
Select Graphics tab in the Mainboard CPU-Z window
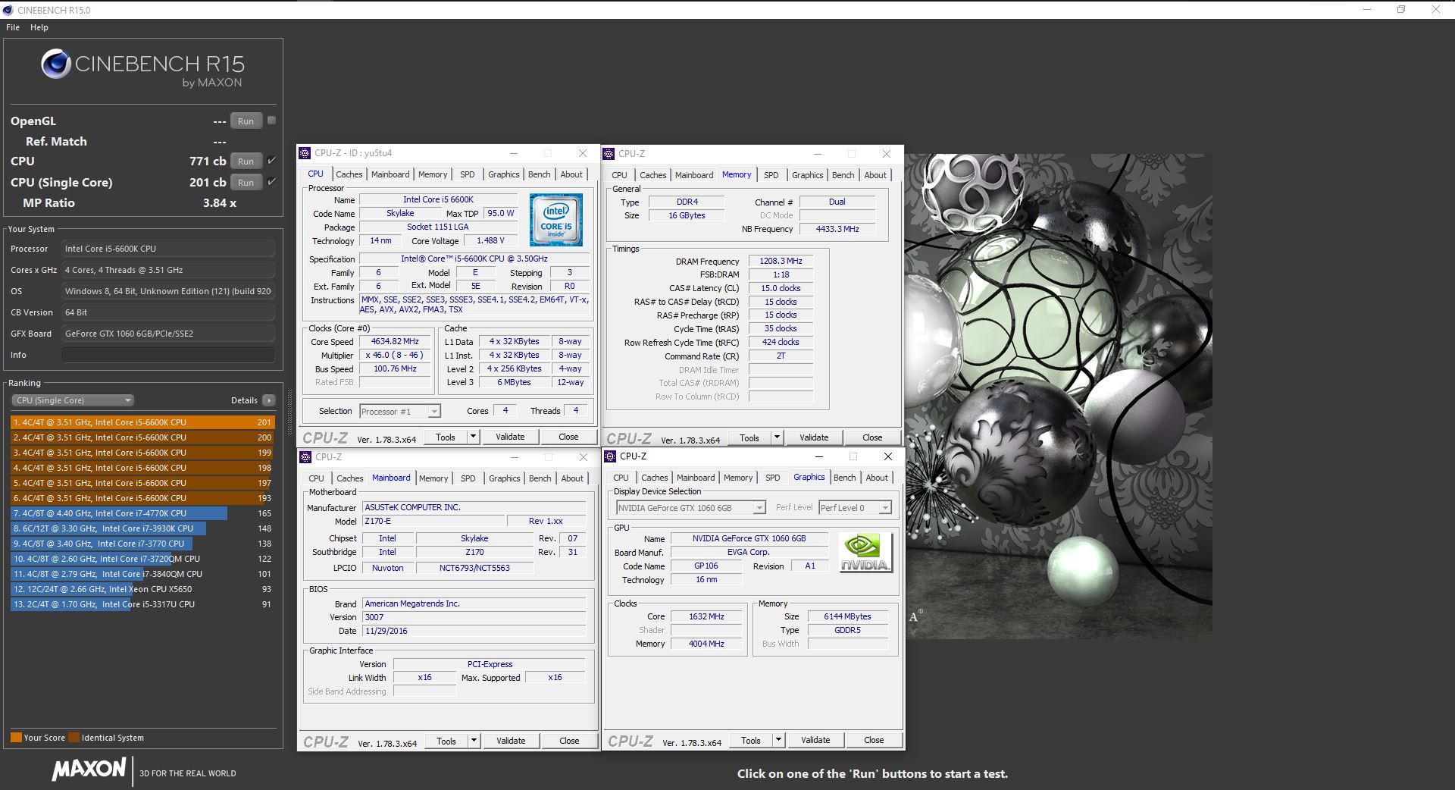505,478
